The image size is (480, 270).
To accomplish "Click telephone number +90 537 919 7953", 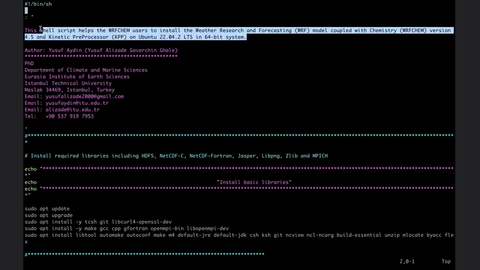I will (70, 116).
